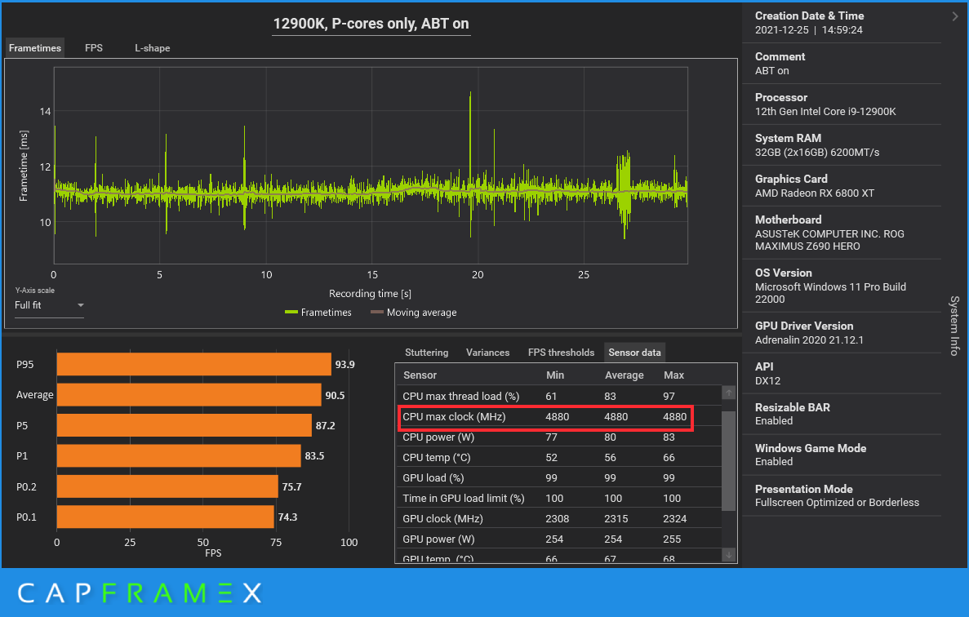Click the OS Version Windows 11 entry
This screenshot has width=969, height=617.
tap(841, 286)
